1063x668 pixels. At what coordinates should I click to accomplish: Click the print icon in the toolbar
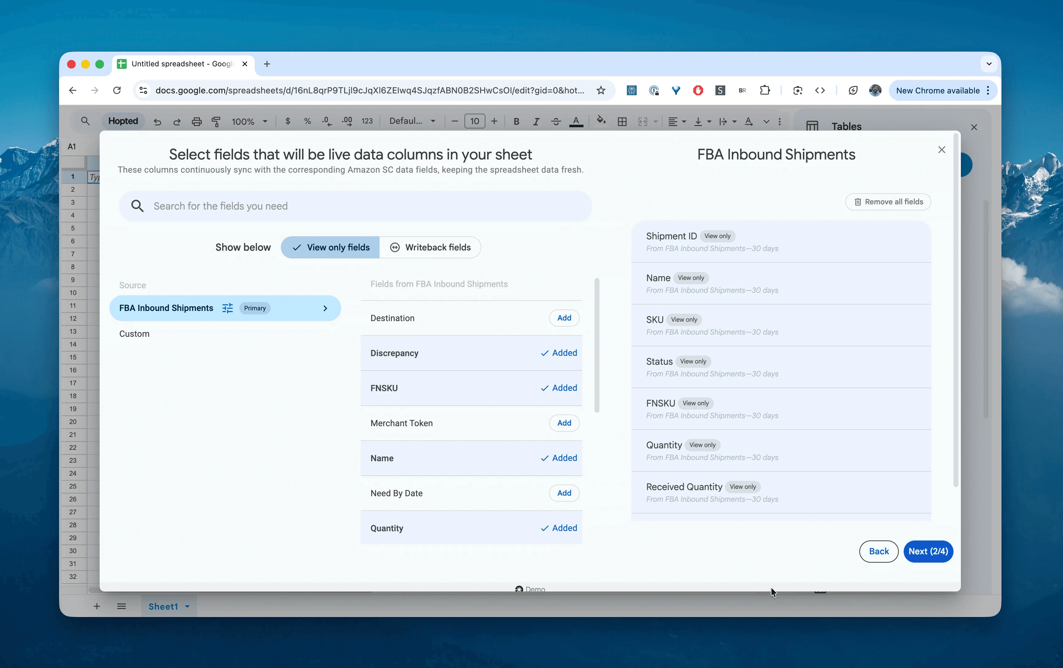pyautogui.click(x=197, y=122)
